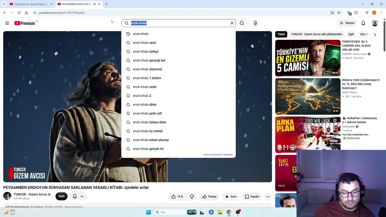Open weather widget showing 25°C
The image size is (386, 217).
click(10, 212)
